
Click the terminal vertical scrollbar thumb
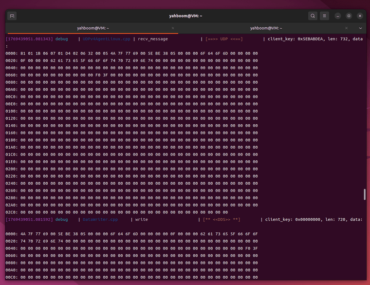[x=365, y=194]
